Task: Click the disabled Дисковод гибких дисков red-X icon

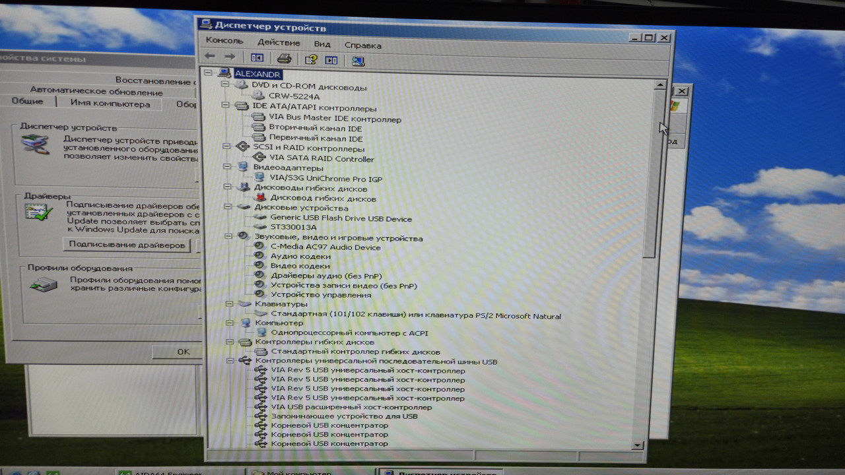Action: pos(260,197)
